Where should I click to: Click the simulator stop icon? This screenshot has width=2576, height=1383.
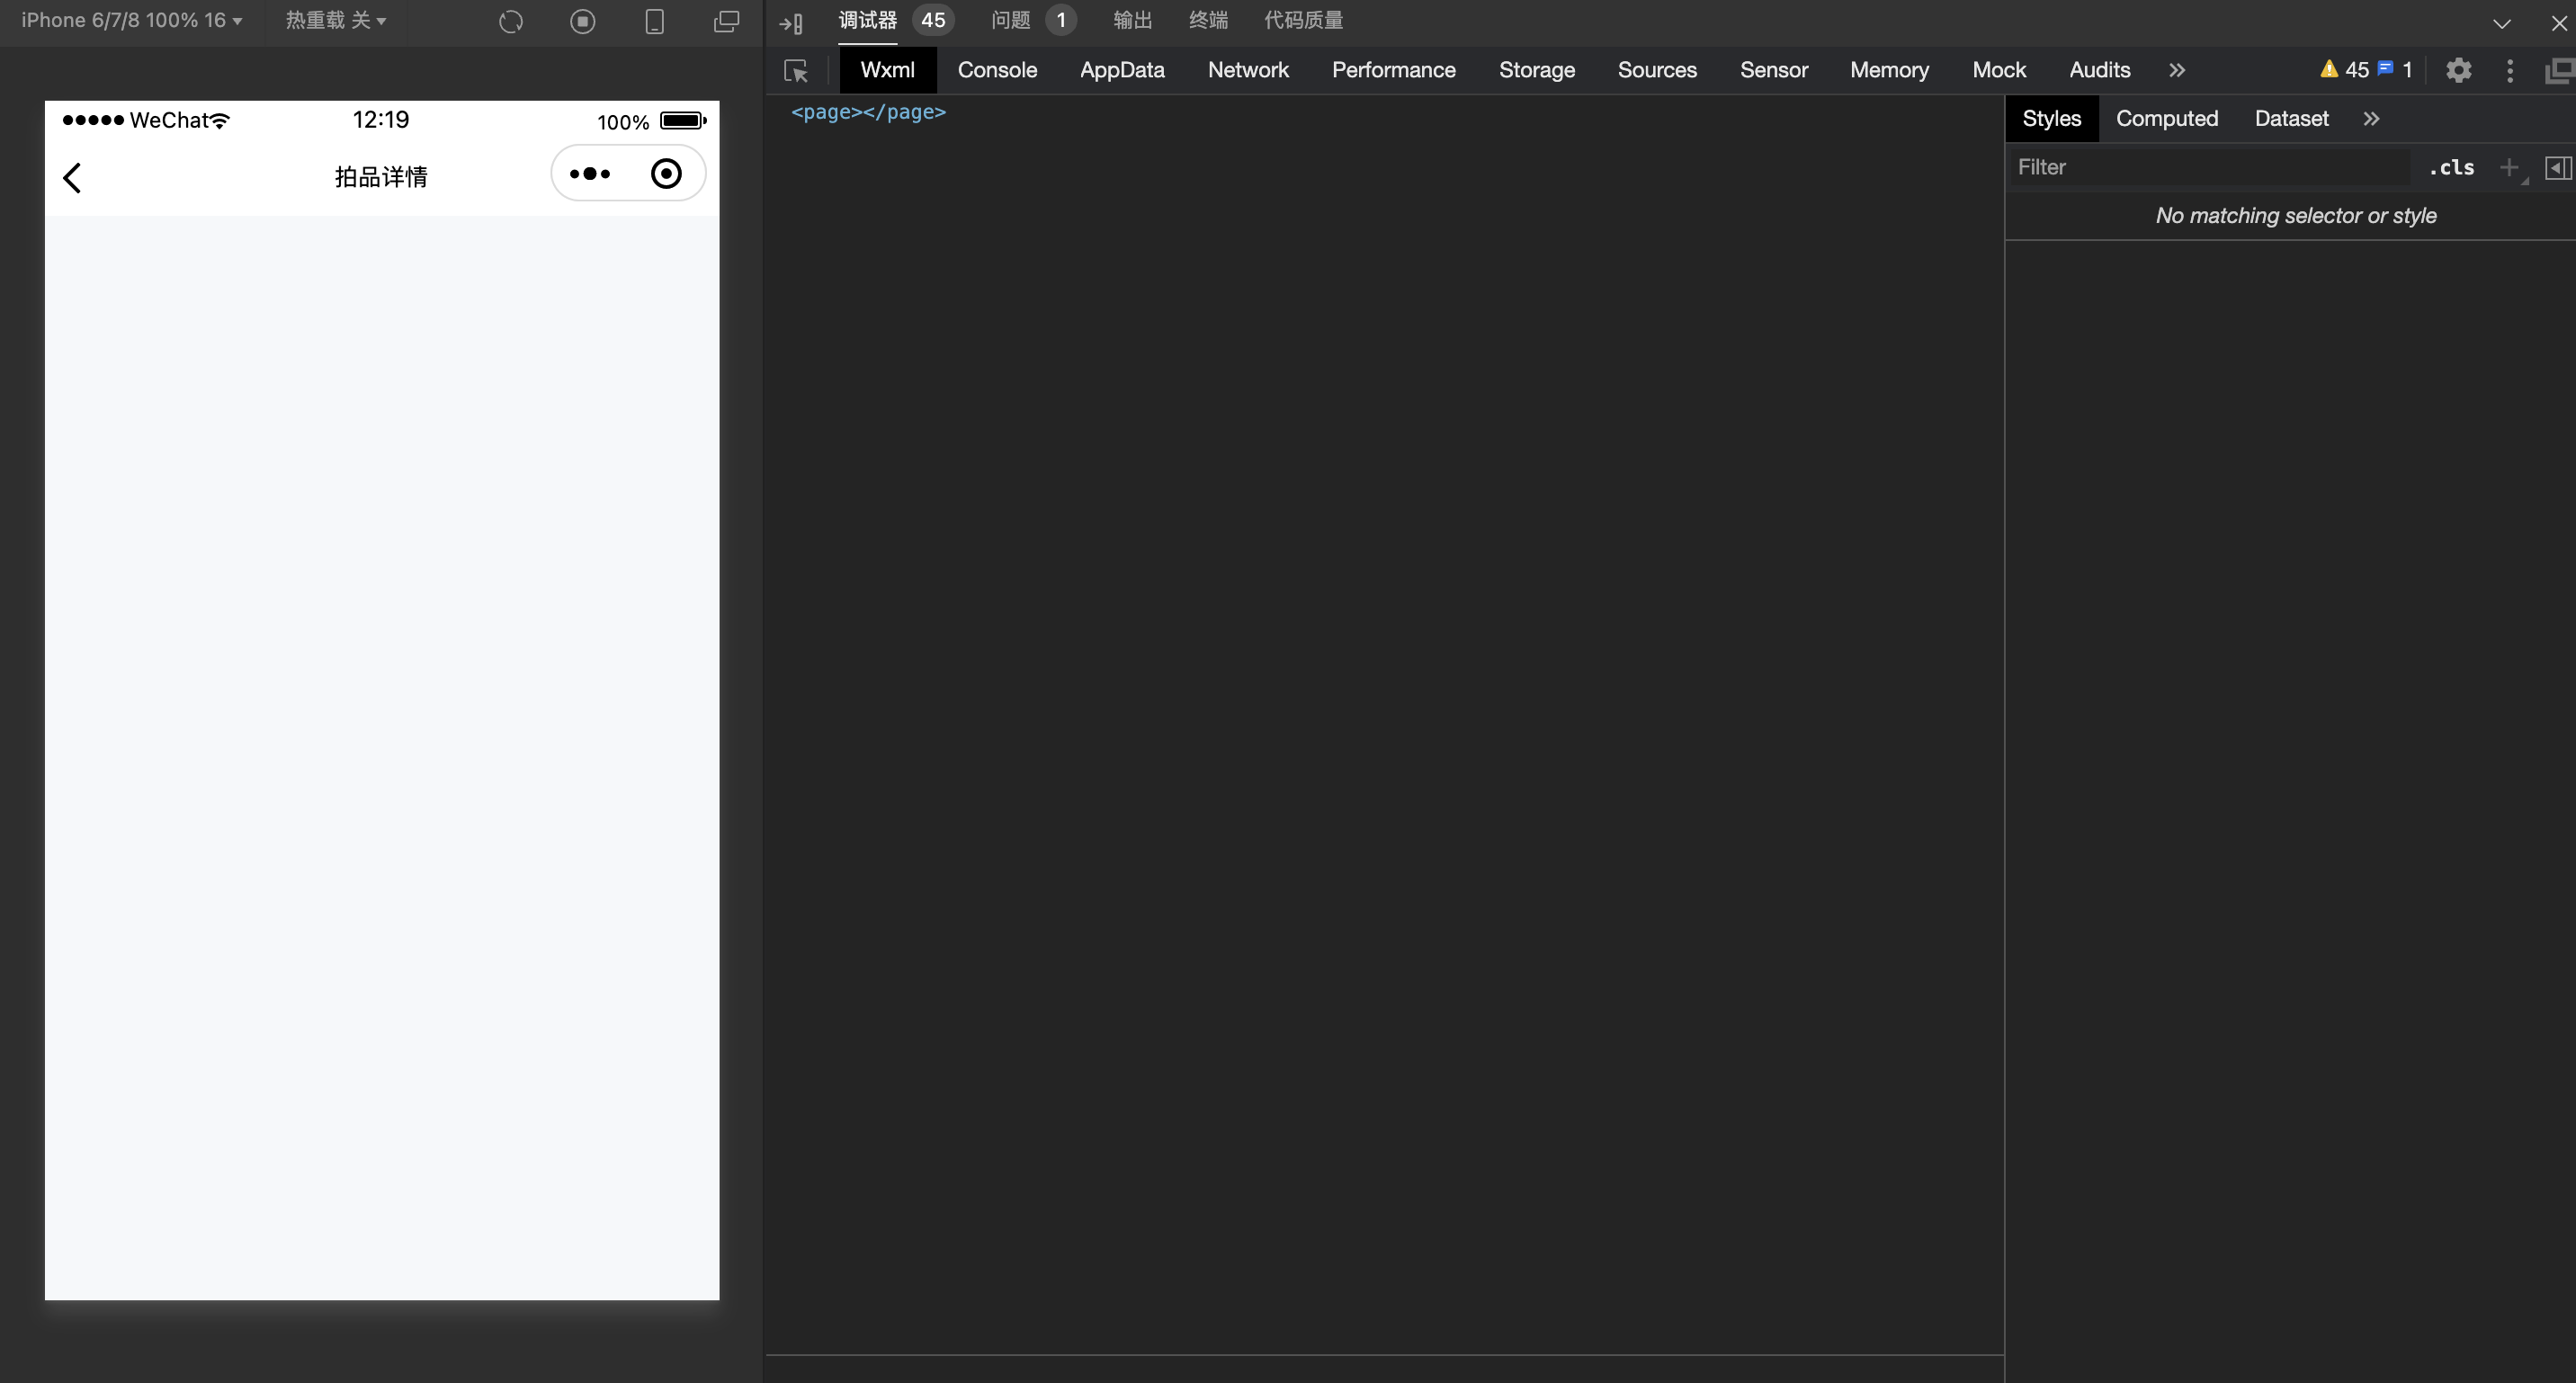pyautogui.click(x=583, y=21)
